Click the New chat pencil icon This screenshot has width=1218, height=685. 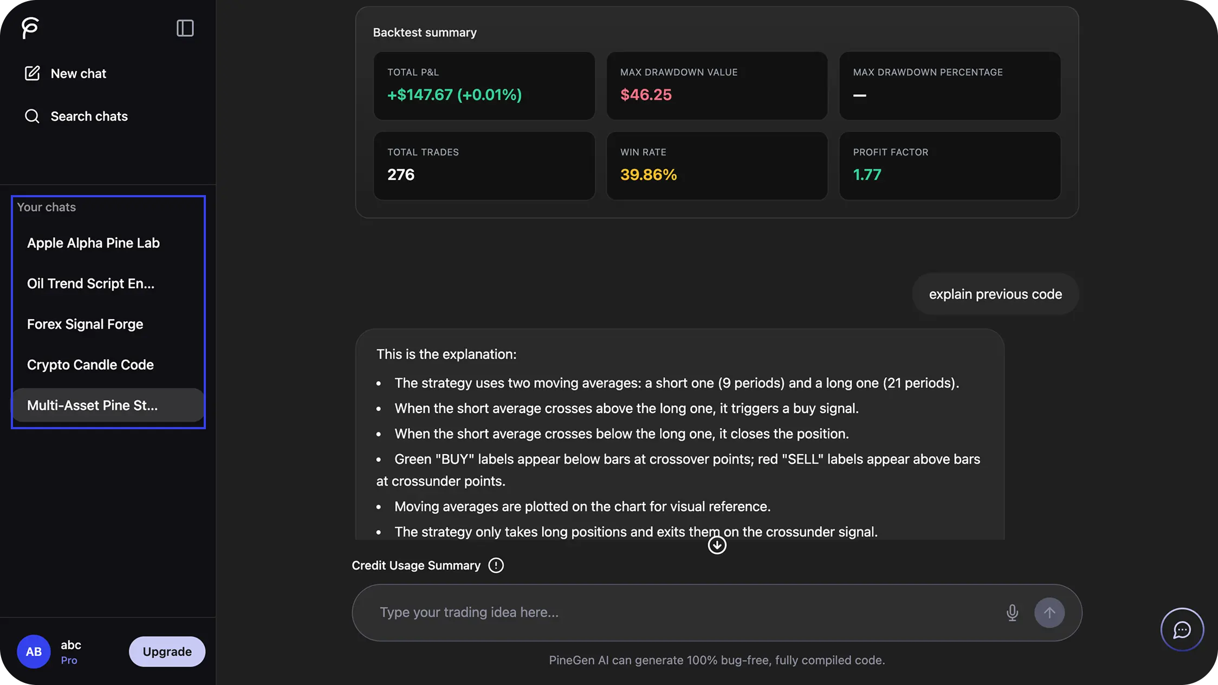click(x=32, y=73)
